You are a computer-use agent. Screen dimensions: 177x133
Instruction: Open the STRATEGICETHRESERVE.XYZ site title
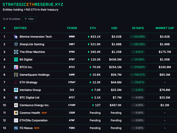click(x=33, y=5)
